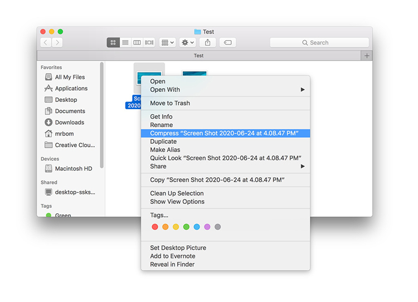Open the Tags… menu item

pyautogui.click(x=225, y=215)
